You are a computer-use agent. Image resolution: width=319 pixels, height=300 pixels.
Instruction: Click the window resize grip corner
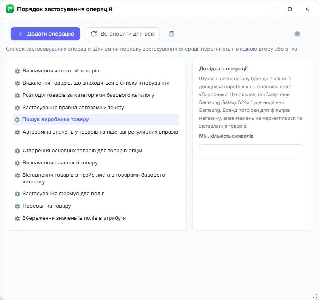tap(315, 296)
